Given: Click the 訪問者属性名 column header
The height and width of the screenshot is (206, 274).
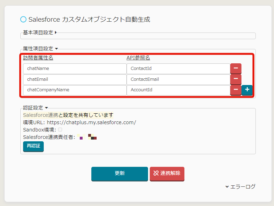Looking at the screenshot, I should [x=38, y=58].
